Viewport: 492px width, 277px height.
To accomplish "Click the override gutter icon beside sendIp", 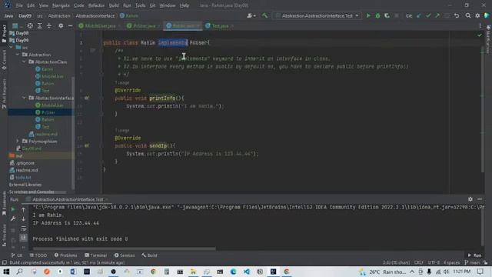I will pos(87,145).
